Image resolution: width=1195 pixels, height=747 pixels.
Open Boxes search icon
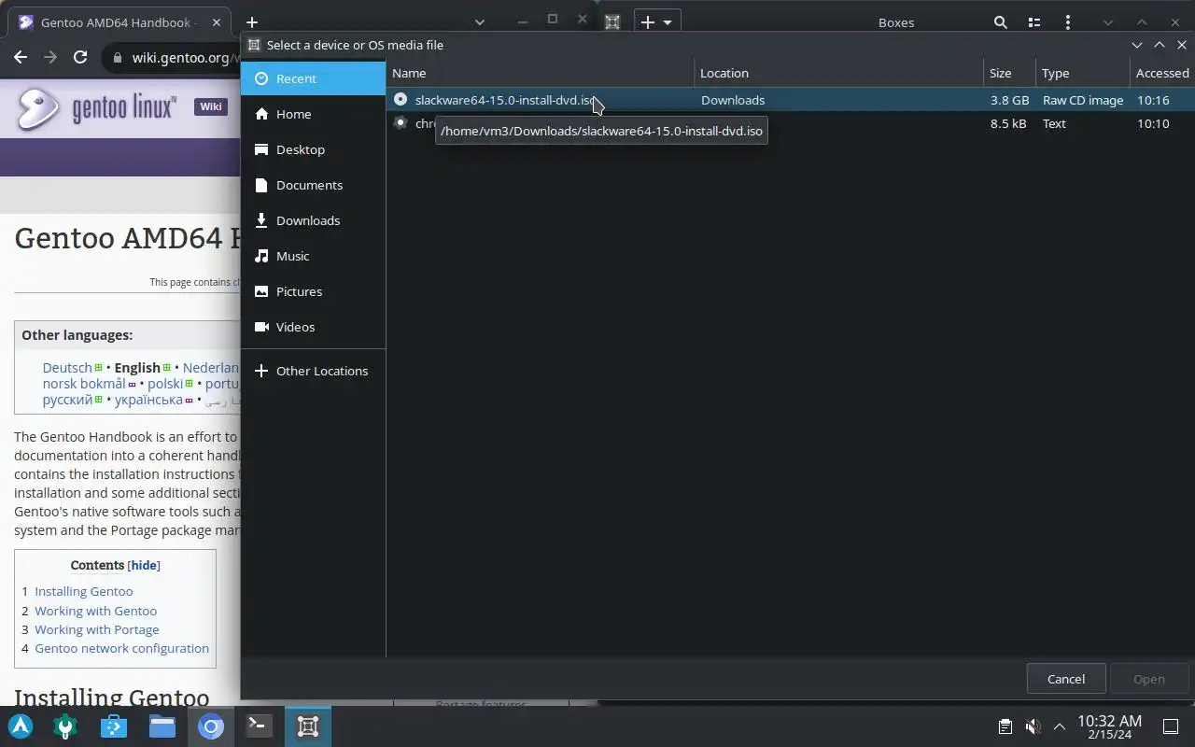point(1000,22)
